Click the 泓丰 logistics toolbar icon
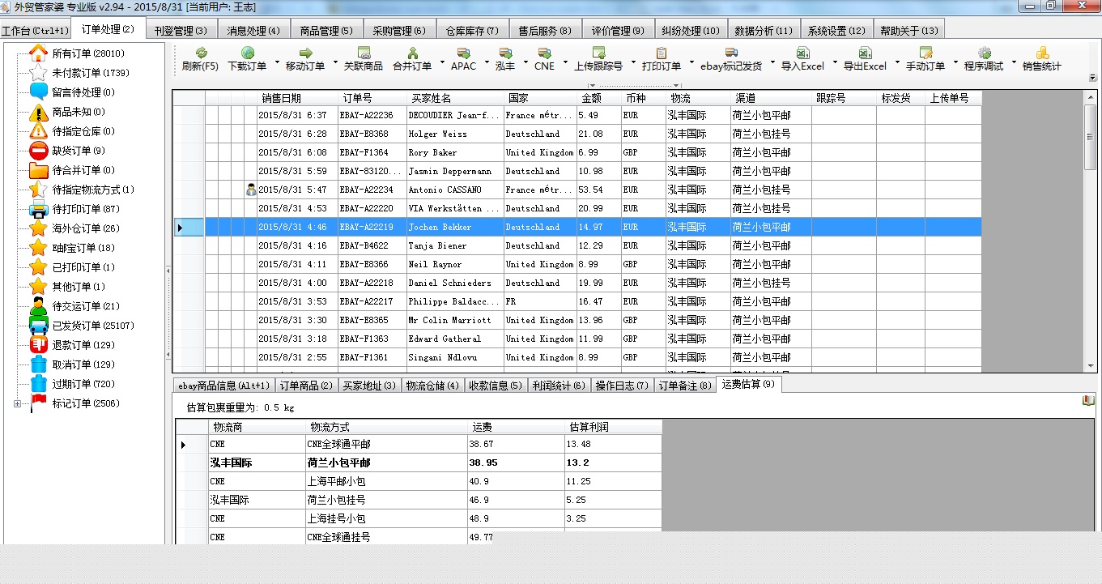Screen dimensions: 1102x584 [x=505, y=53]
